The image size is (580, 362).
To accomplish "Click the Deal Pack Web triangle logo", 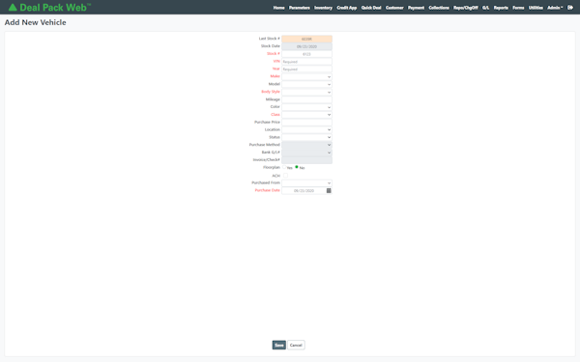I will coord(13,8).
